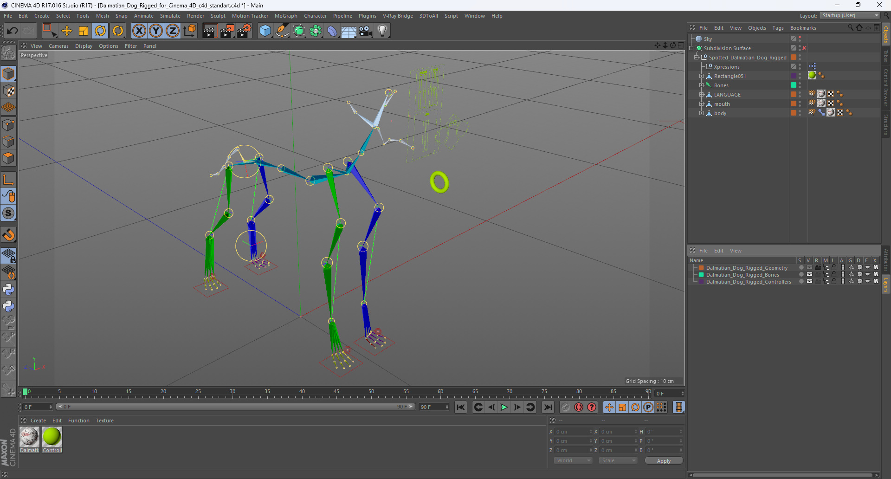This screenshot has height=479, width=891.
Task: Render the active view clapperboard icon
Action: coord(210,31)
